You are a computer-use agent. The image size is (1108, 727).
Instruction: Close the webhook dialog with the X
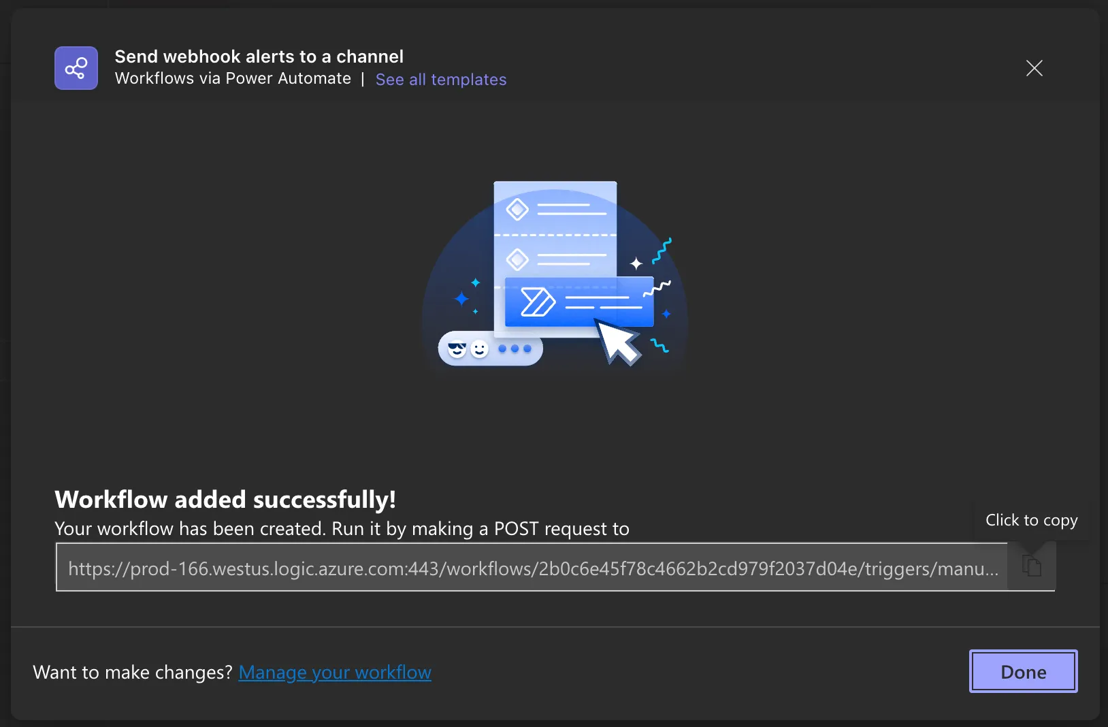point(1034,68)
